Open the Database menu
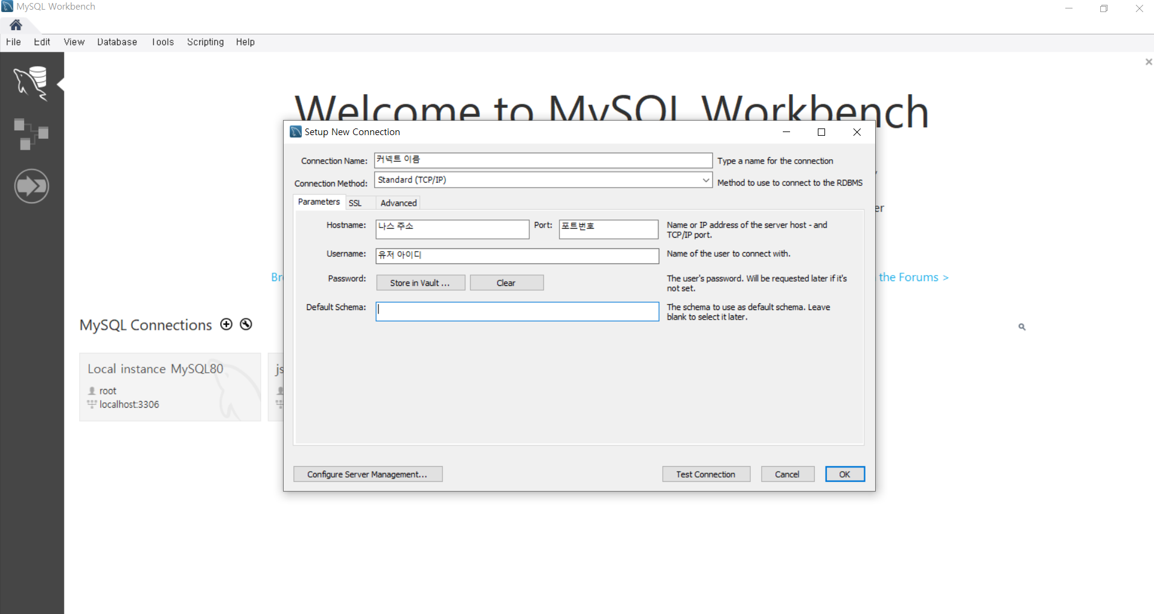1154x614 pixels. tap(117, 42)
